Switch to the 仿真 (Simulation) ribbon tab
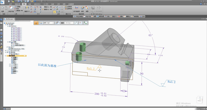207x110 pixels. click(29, 4)
